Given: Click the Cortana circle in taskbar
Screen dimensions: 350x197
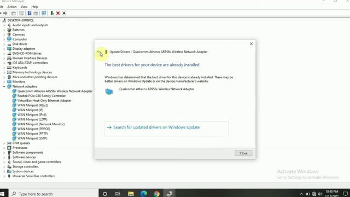Looking at the screenshot, I should click(104, 194).
